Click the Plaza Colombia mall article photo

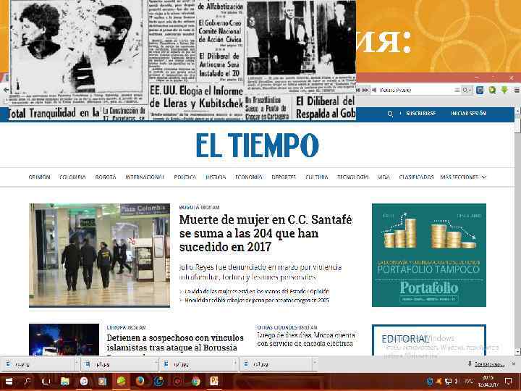(x=99, y=255)
